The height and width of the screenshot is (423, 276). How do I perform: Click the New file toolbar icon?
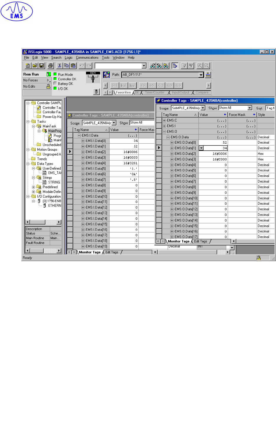(28, 66)
